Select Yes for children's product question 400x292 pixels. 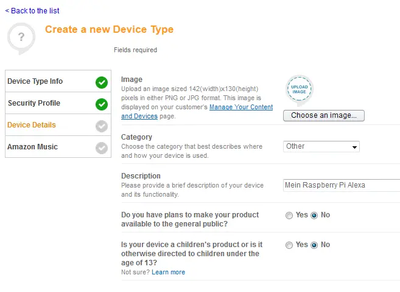pos(289,245)
